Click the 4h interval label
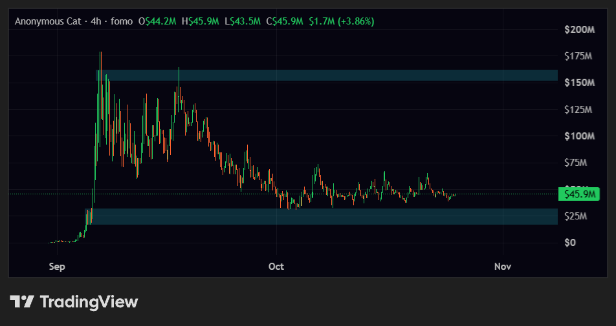The width and height of the screenshot is (616, 326). pyautogui.click(x=96, y=21)
